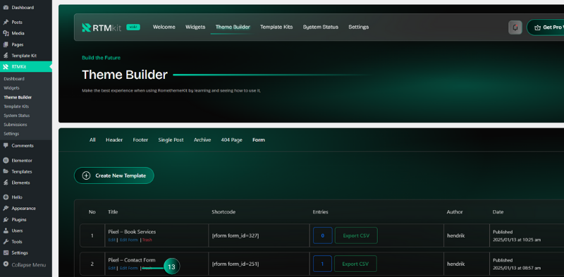Open the Template Kits header tab

click(276, 27)
